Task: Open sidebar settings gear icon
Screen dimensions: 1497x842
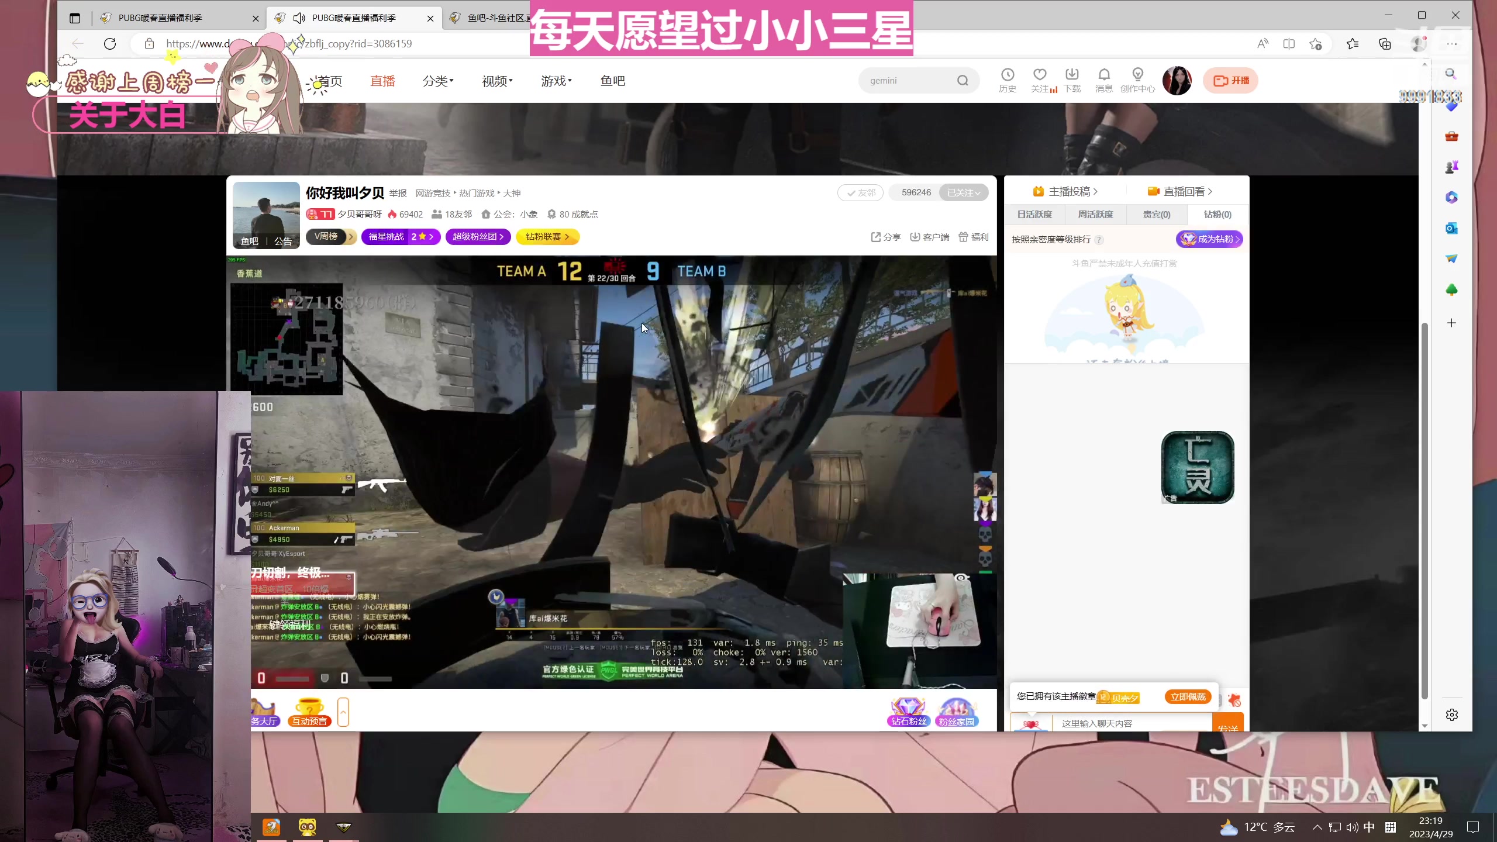Action: coord(1451,715)
